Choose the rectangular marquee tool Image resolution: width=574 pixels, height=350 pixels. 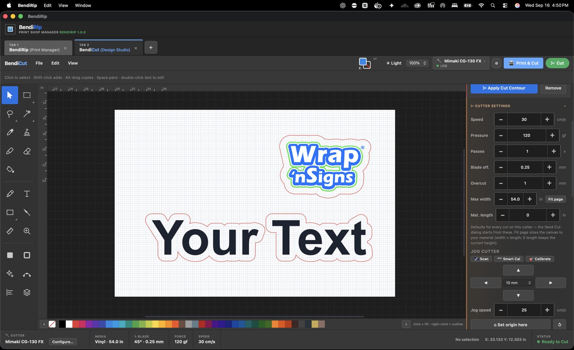(27, 95)
